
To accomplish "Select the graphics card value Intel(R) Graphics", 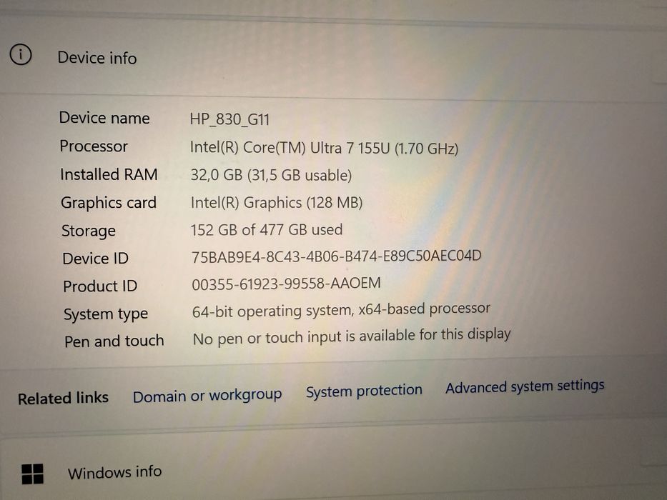I will (277, 202).
